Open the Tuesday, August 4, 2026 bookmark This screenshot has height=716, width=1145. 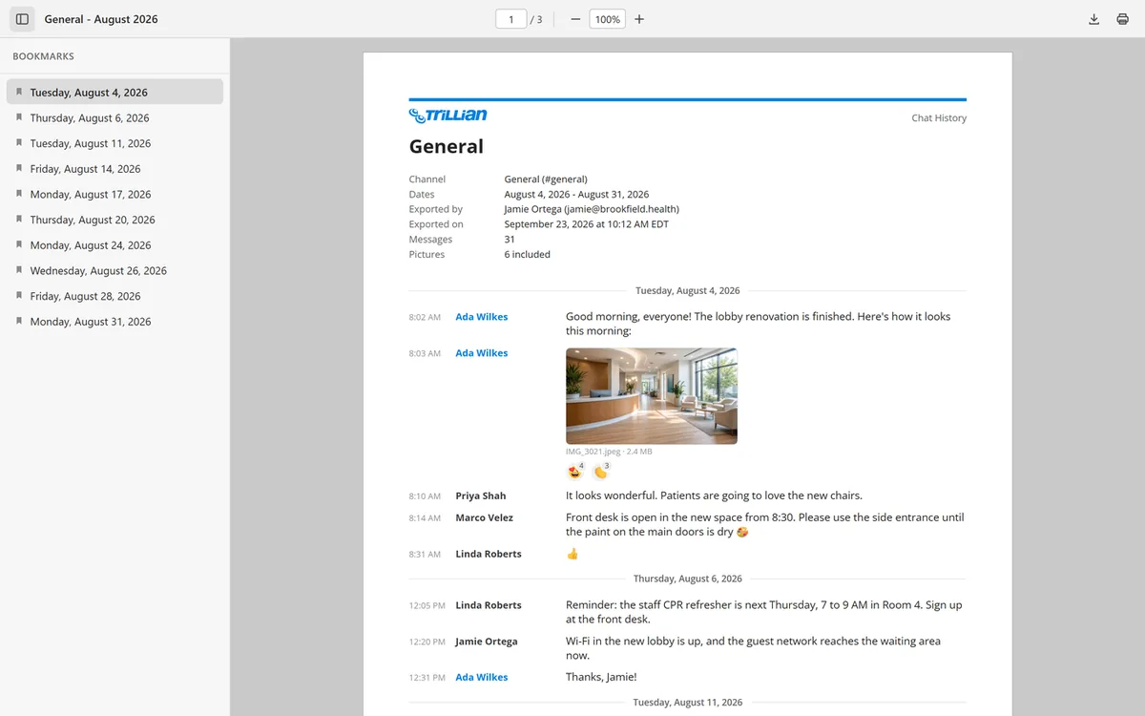[114, 92]
